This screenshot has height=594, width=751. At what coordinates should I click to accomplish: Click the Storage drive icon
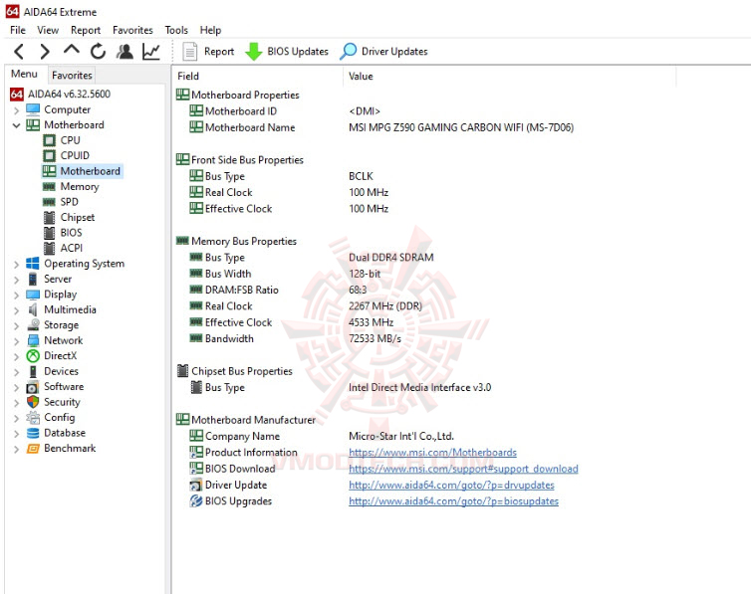click(33, 324)
